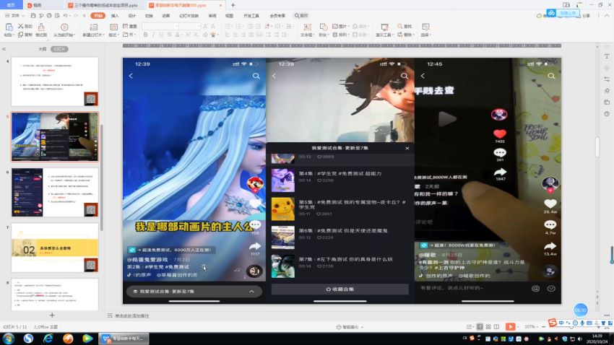Collapse the ribbon with the chevron
This screenshot has height=345, width=614.
[x=607, y=16]
